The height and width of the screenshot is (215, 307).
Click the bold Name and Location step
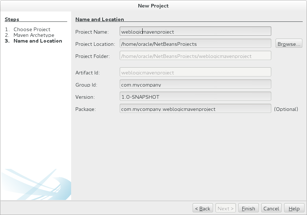38,41
